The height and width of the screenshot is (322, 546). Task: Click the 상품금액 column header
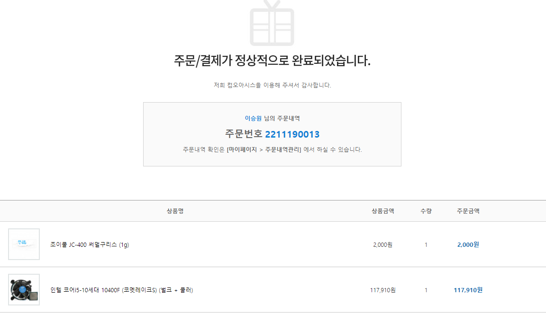tap(383, 211)
